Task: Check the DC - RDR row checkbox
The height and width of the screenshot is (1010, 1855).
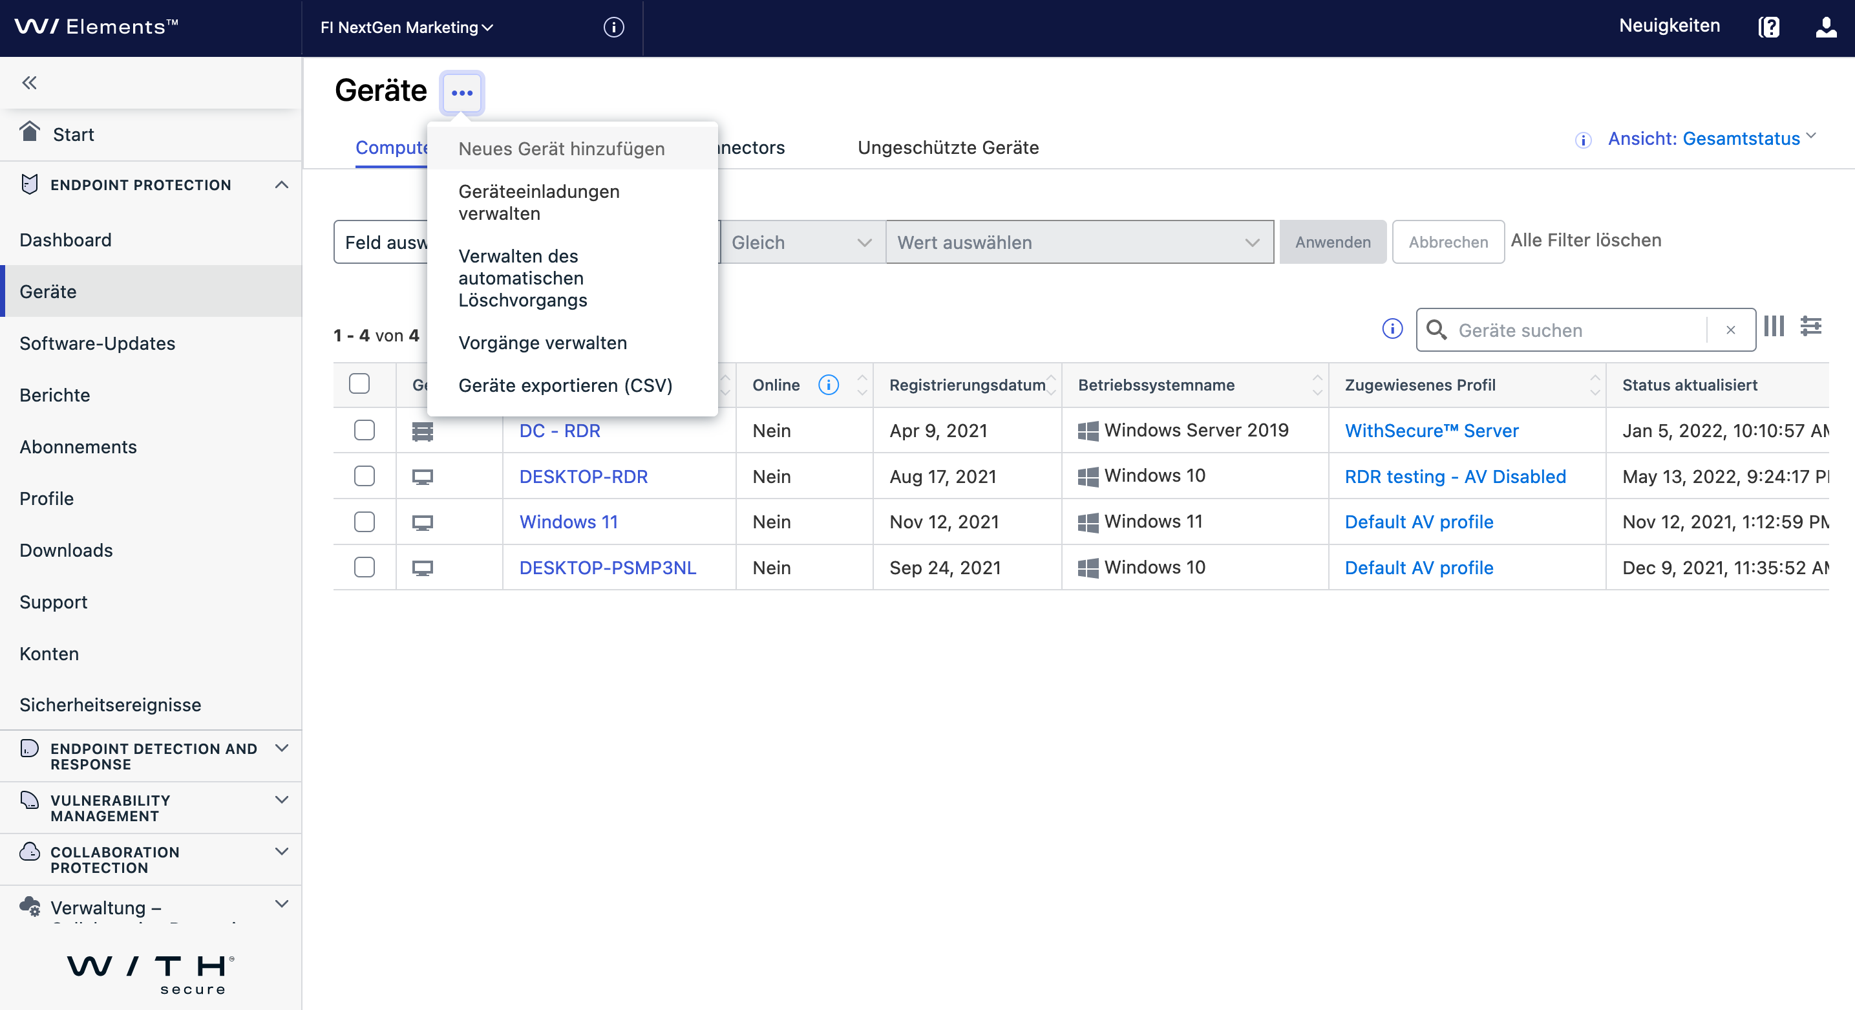Action: point(365,430)
